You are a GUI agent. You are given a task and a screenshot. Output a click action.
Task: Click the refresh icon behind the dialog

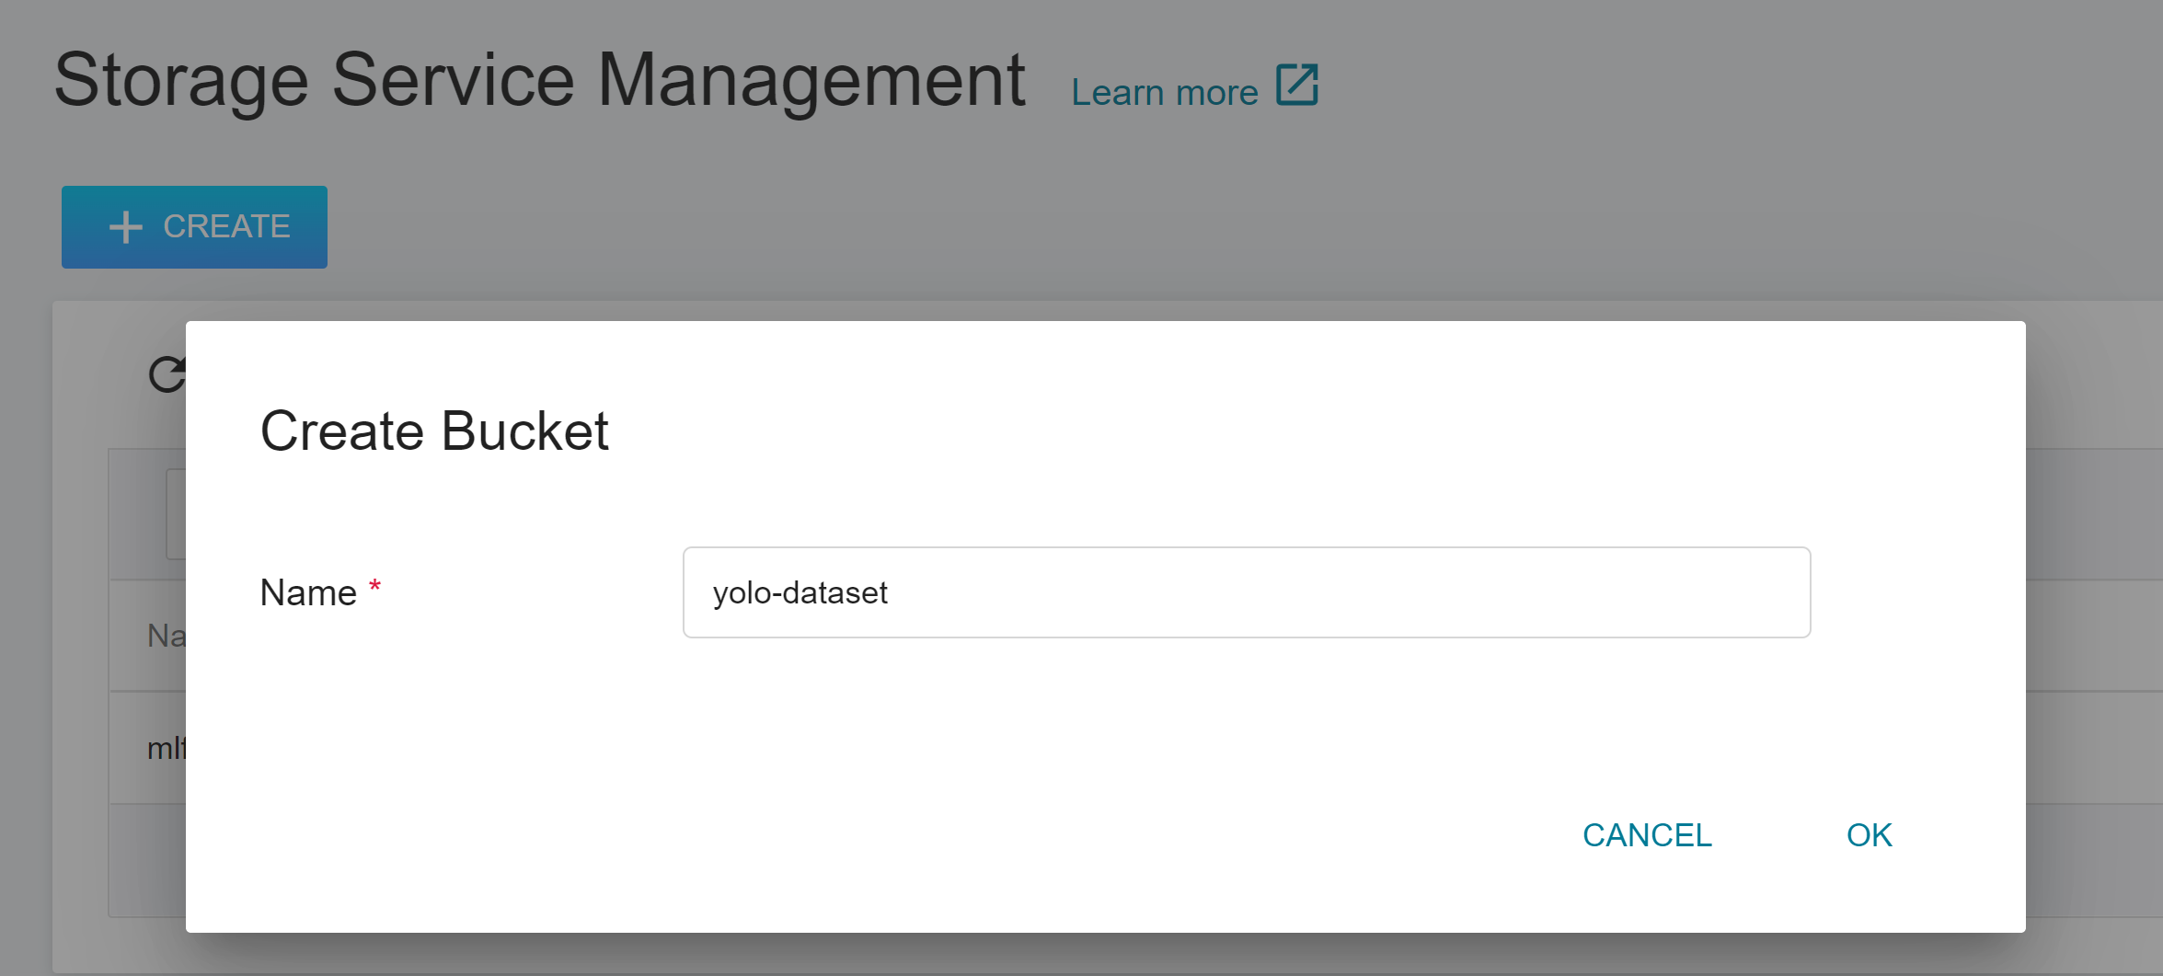coord(167,374)
